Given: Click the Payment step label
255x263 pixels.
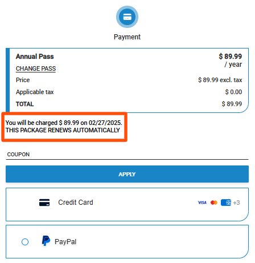Looking at the screenshot, I should click(127, 37).
